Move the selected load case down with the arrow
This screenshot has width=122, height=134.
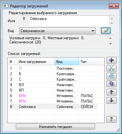(111, 100)
